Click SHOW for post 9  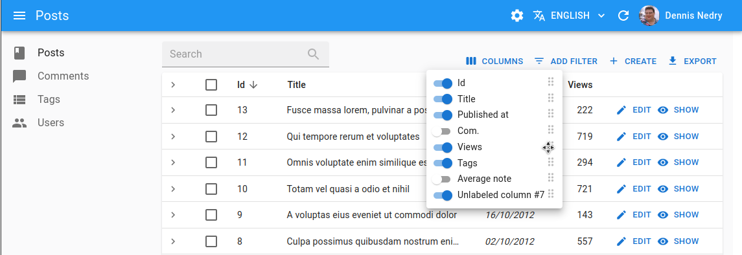[x=678, y=215]
